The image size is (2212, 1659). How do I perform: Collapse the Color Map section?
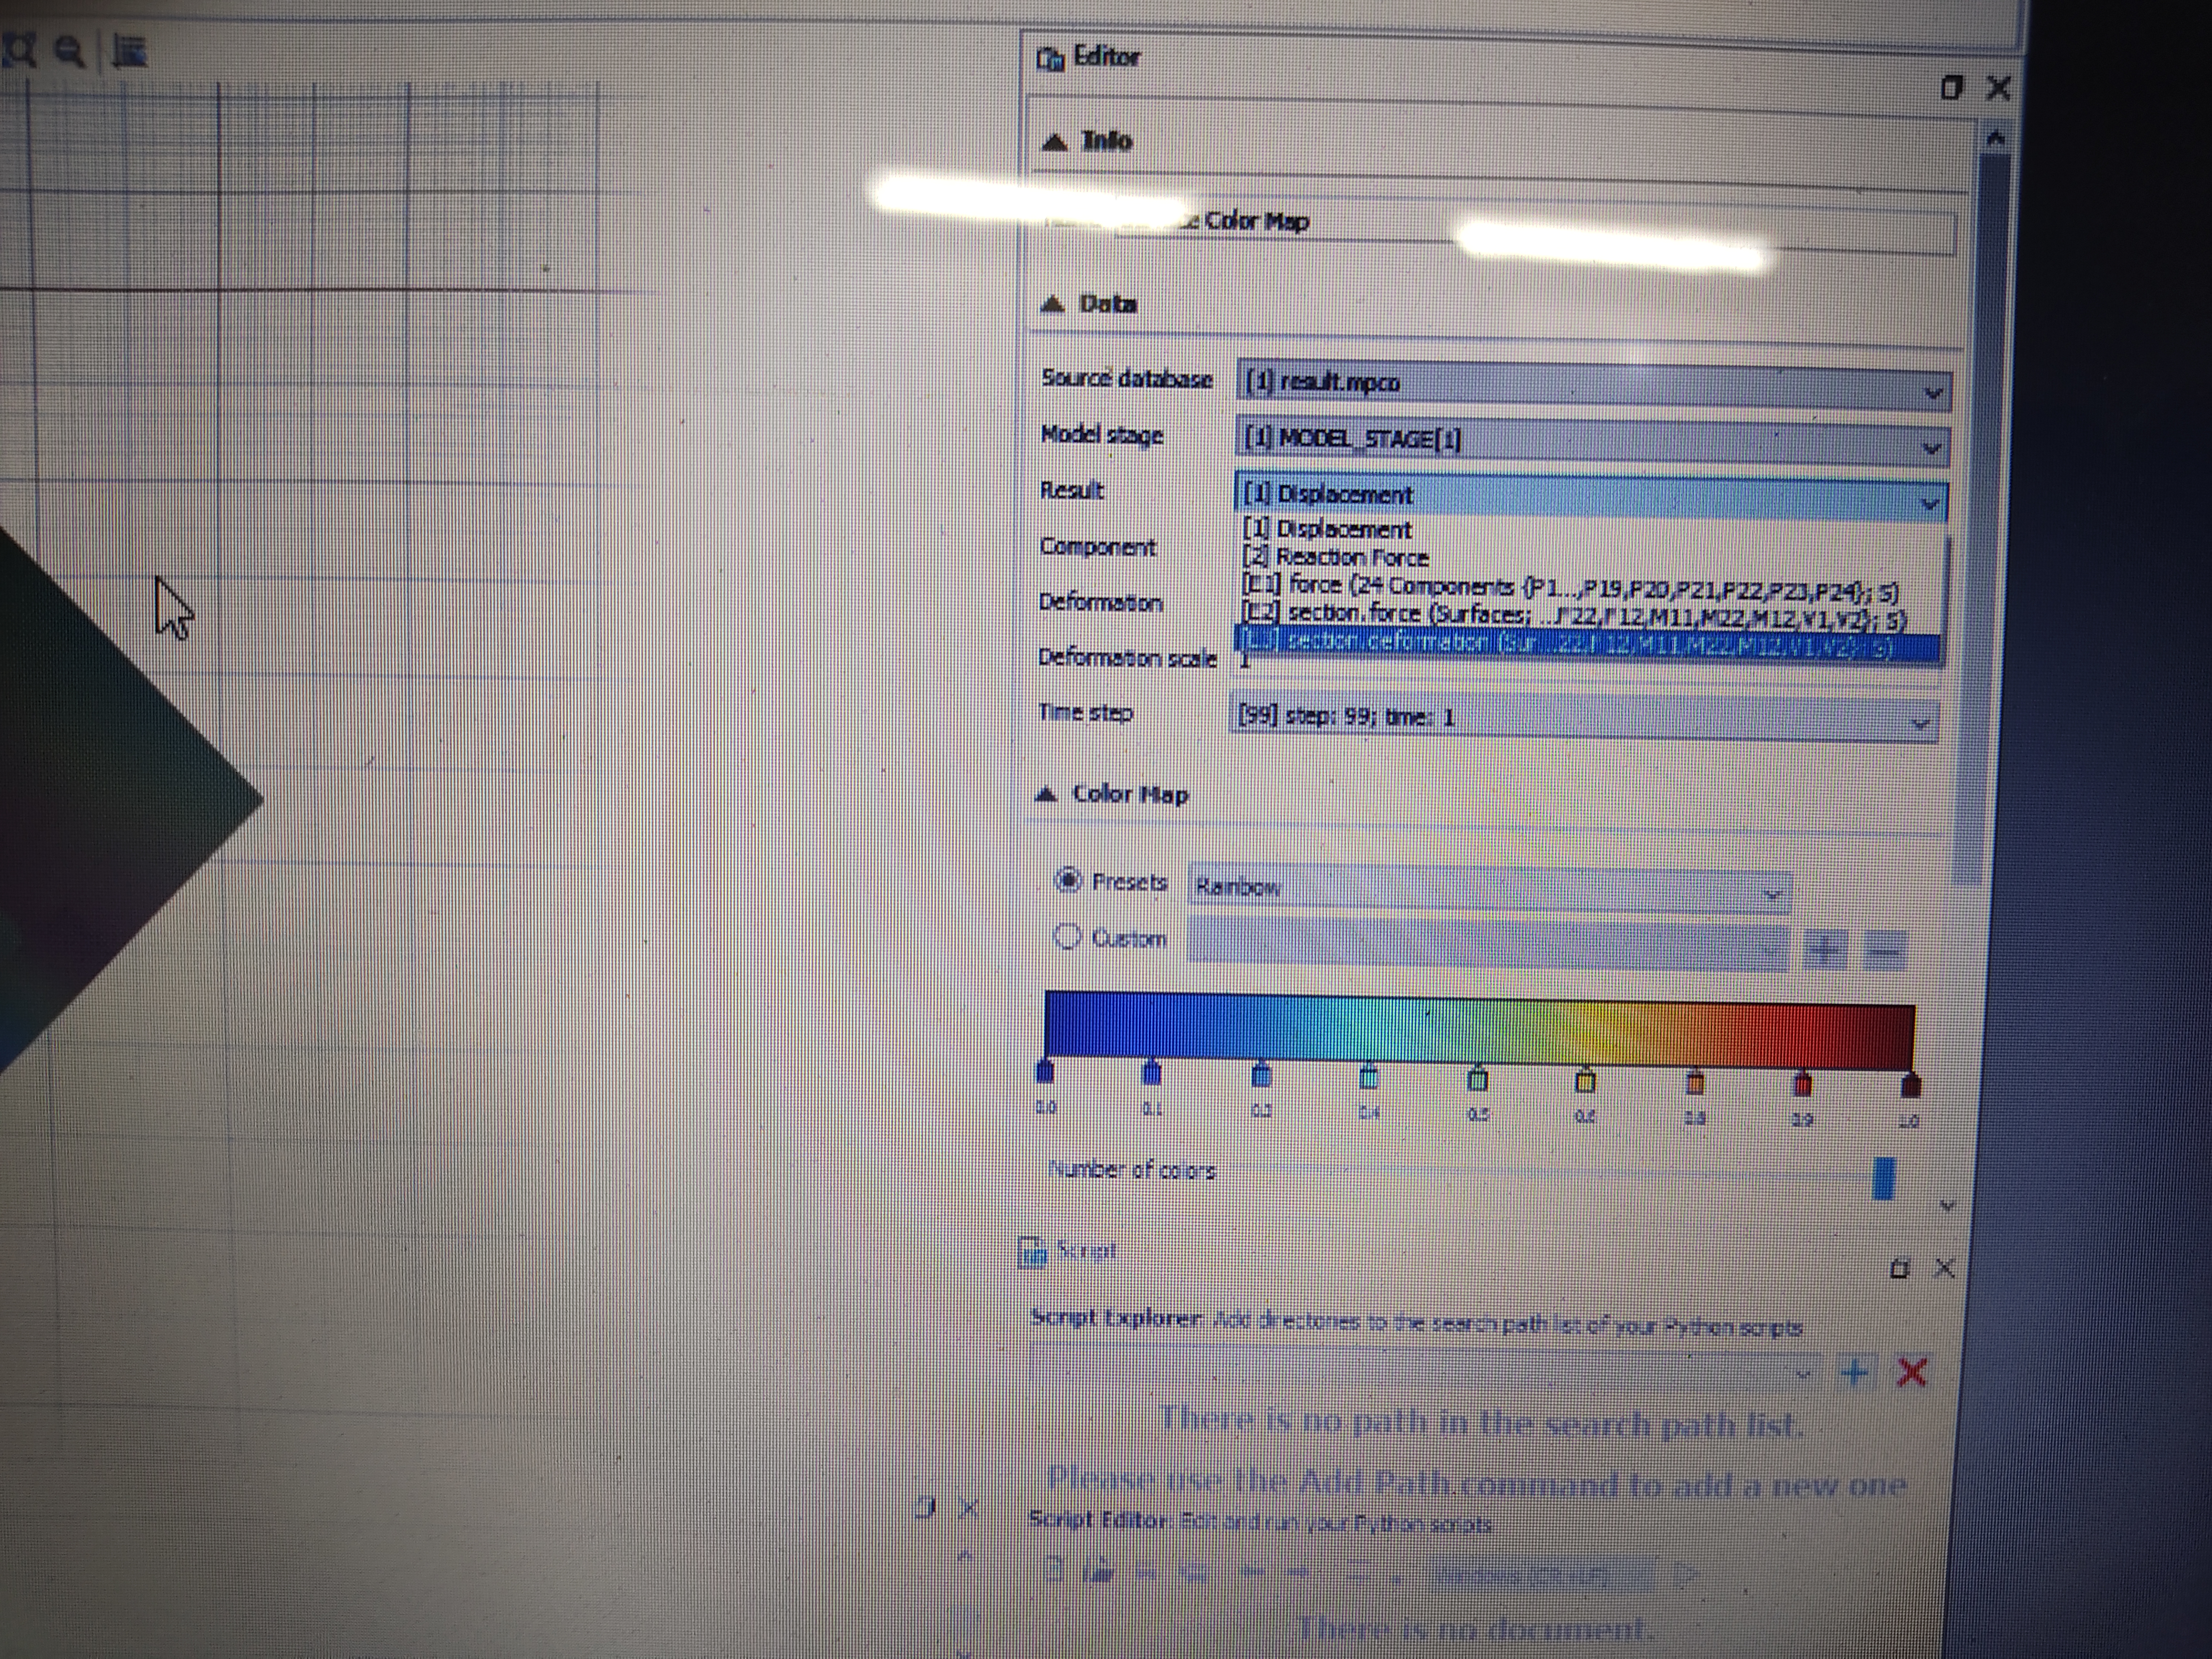1046,795
